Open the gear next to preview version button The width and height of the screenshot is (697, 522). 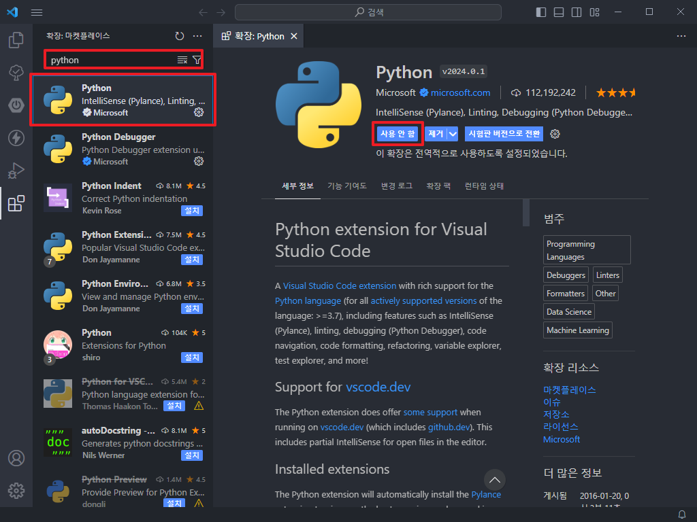555,134
